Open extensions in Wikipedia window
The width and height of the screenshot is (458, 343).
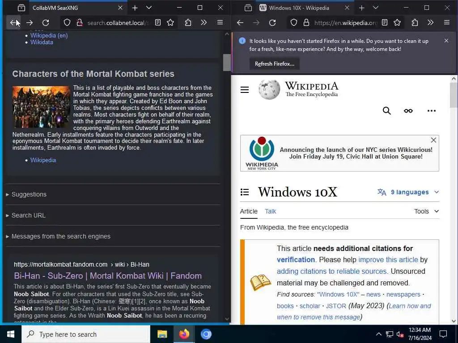coord(415,22)
